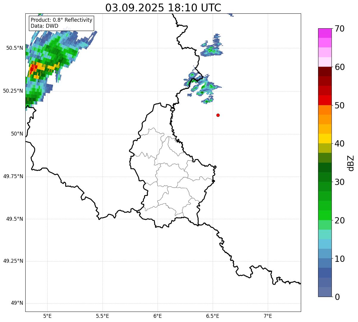Click the plot title '03.09.2025 18:10 UTC'

click(163, 7)
